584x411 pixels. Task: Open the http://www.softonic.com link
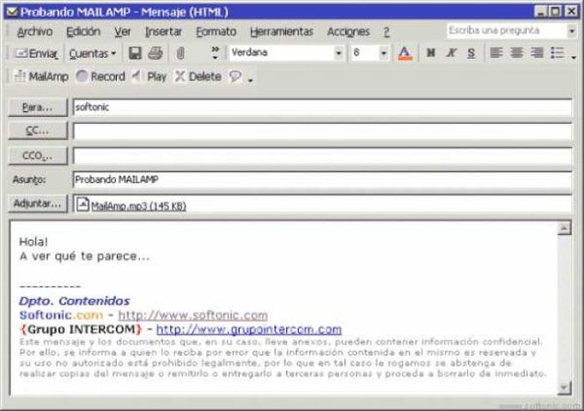click(x=193, y=316)
